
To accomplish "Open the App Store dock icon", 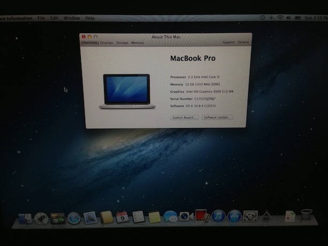I will pos(233,216).
